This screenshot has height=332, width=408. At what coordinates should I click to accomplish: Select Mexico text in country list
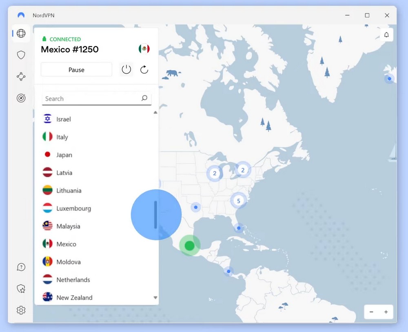click(x=67, y=244)
